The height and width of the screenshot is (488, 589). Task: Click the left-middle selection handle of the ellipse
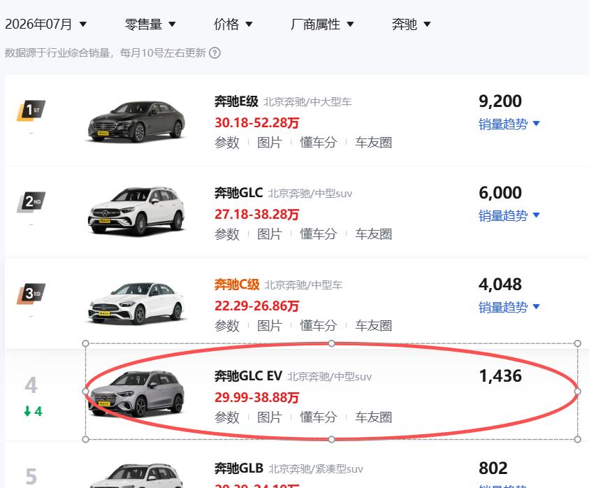click(x=86, y=392)
